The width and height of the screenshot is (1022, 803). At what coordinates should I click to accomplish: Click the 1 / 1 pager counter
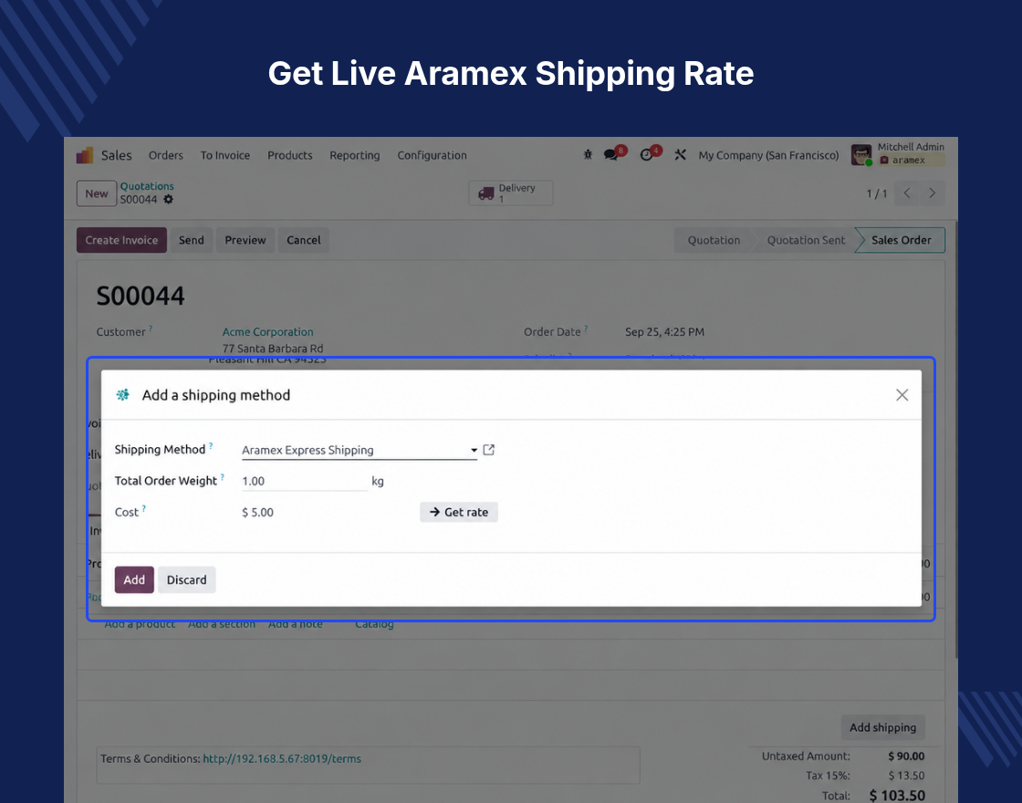click(876, 193)
